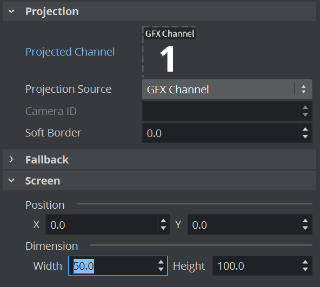Open the Projection Source dropdown
Image resolution: width=320 pixels, height=287 pixels.
[227, 90]
